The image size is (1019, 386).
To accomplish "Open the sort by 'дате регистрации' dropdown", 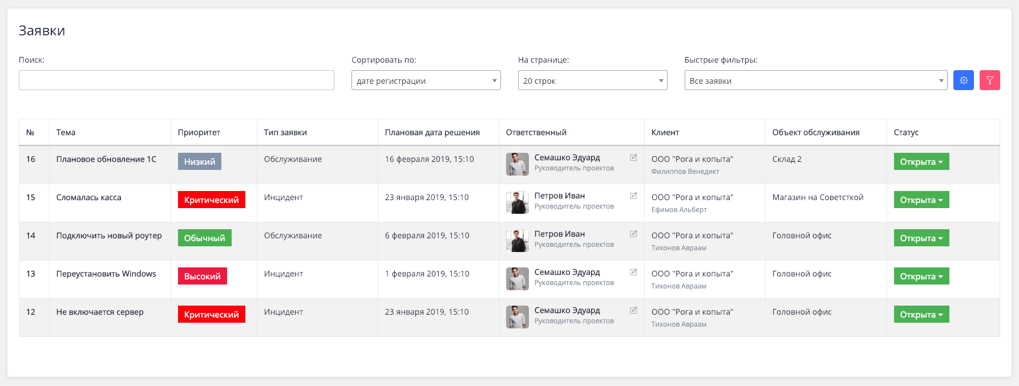I will (x=426, y=80).
